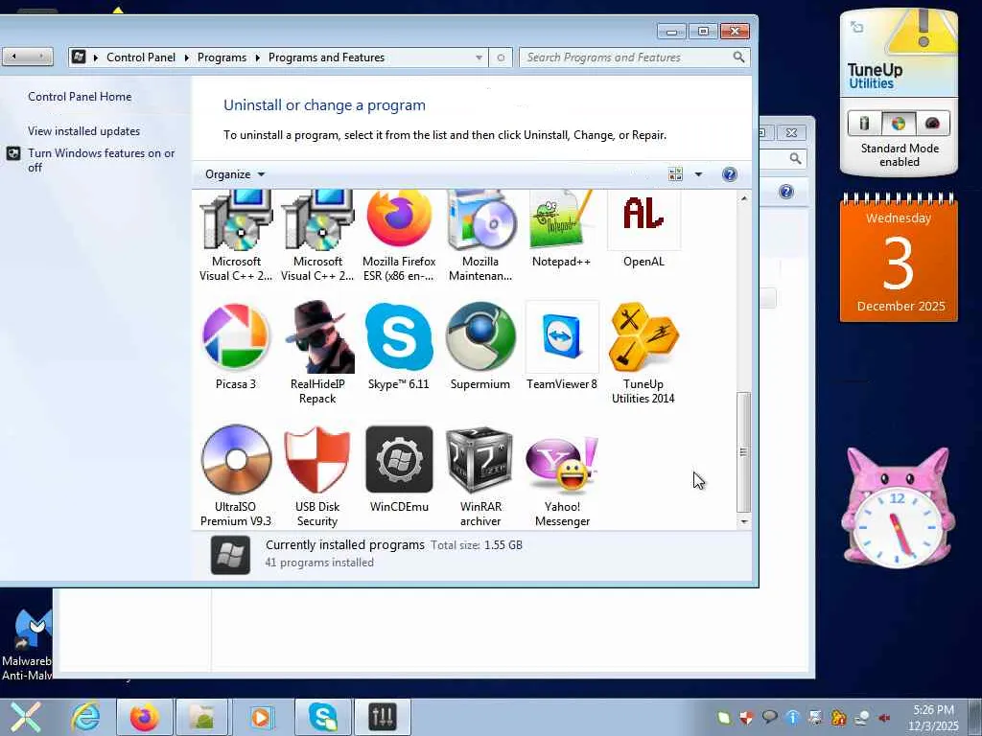This screenshot has width=982, height=736.
Task: Click the scroll down arrow of program list
Action: pyautogui.click(x=743, y=521)
